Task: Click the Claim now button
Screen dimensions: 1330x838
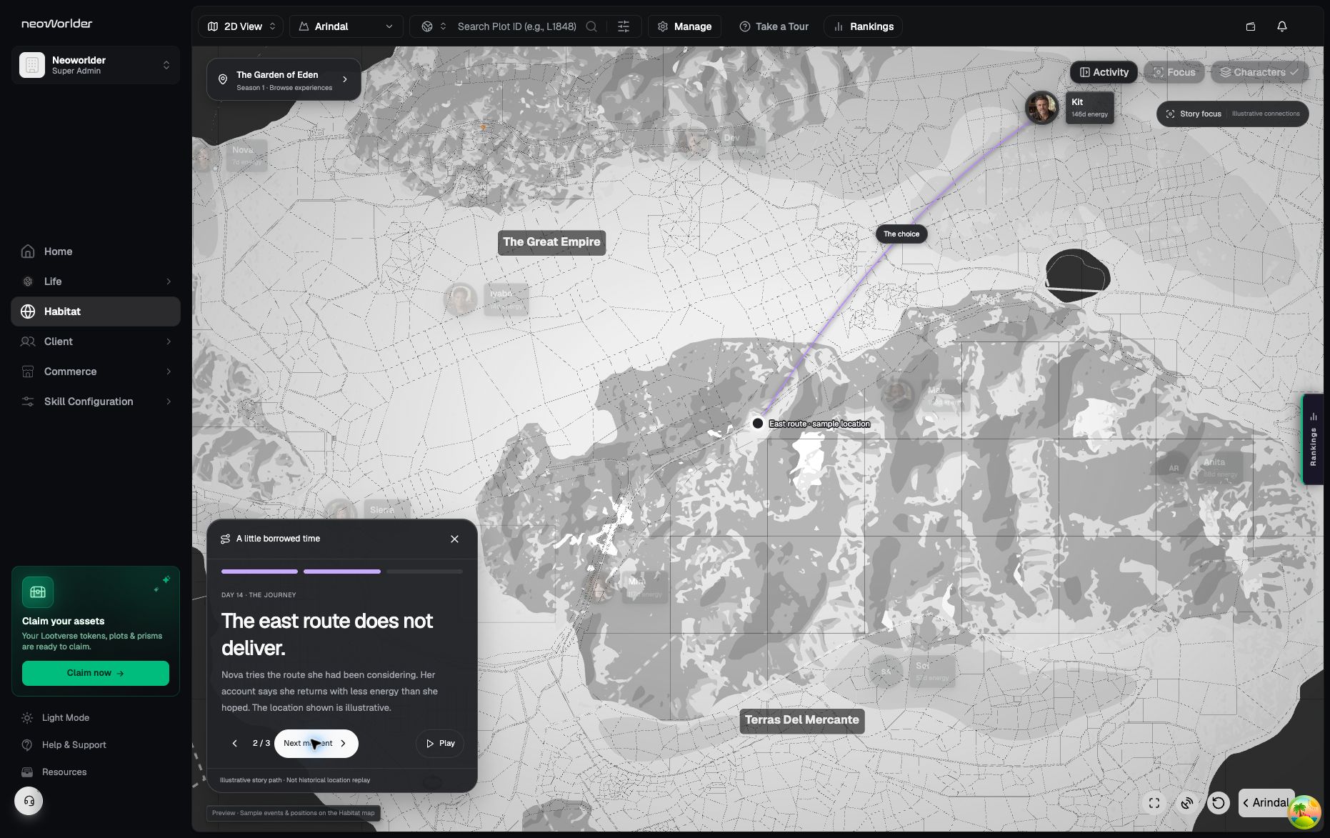Action: click(x=96, y=673)
